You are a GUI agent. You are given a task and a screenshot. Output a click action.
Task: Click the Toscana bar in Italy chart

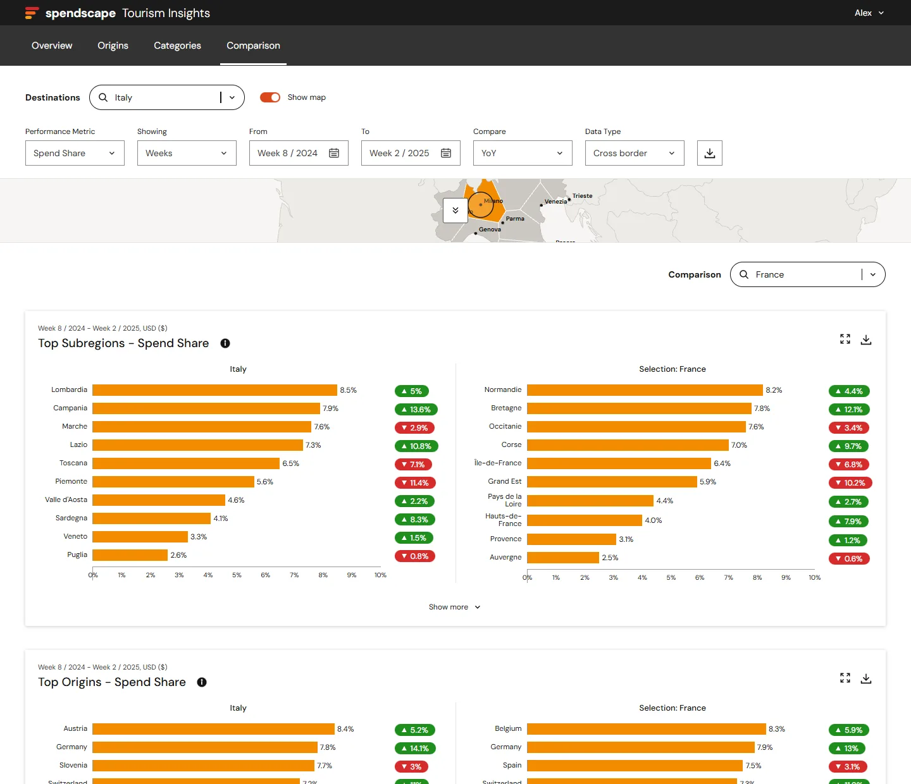pos(186,463)
